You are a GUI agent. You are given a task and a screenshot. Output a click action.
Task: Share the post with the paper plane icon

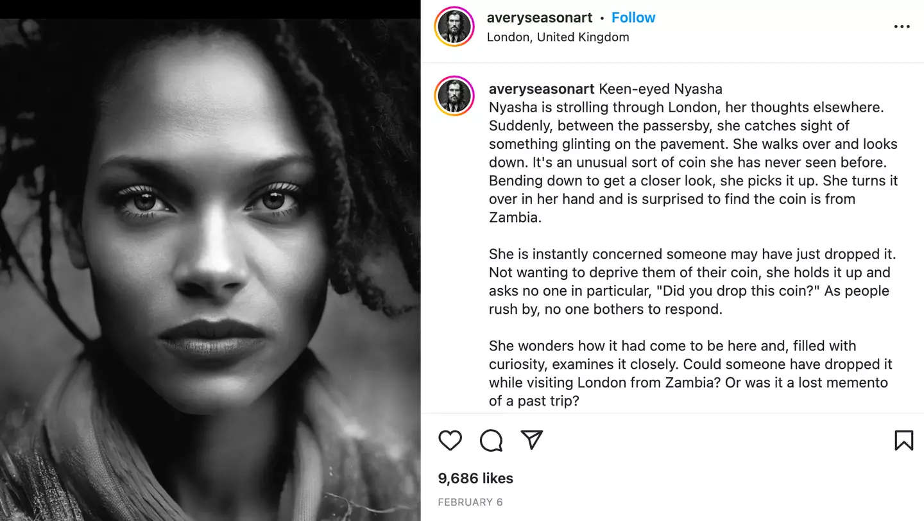(532, 440)
